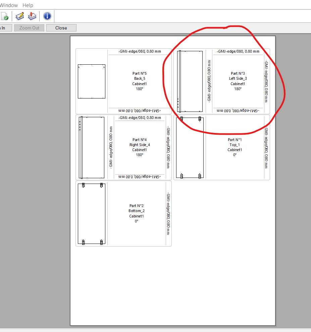Screen dimensions: 311x332
Task: Open the blue information icon
Action: [x=47, y=16]
